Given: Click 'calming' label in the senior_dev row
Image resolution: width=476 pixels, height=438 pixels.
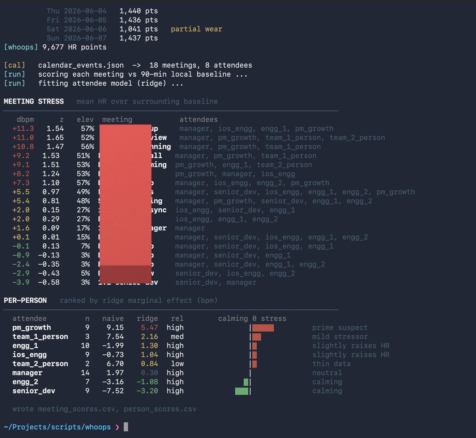Looking at the screenshot, I should [x=327, y=391].
